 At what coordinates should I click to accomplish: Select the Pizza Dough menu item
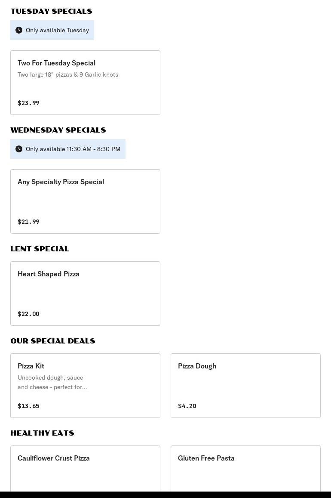(x=245, y=386)
